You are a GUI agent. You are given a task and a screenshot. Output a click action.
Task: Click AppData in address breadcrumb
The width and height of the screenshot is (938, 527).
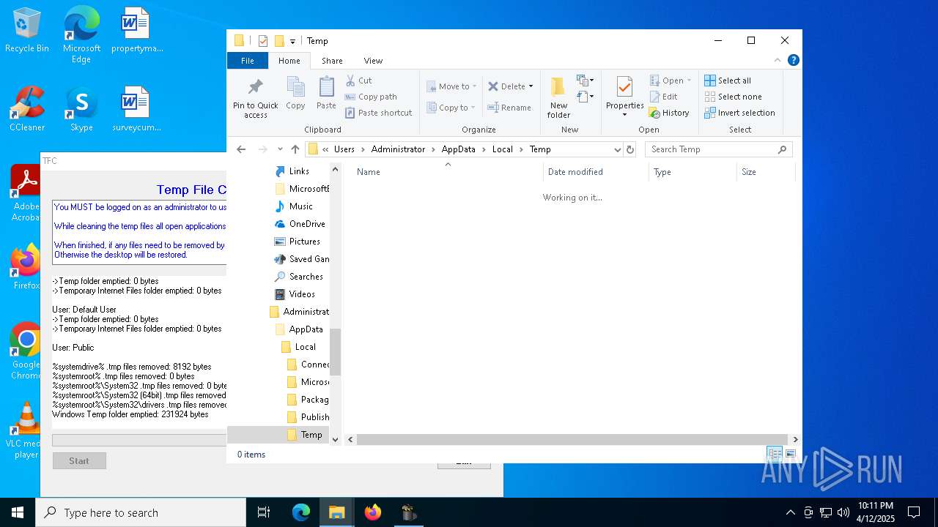[x=458, y=149]
